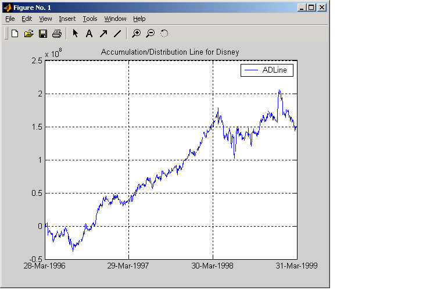Activate the Zoom Out magnifier
Viewport: 430px width, 290px height.
pyautogui.click(x=150, y=34)
